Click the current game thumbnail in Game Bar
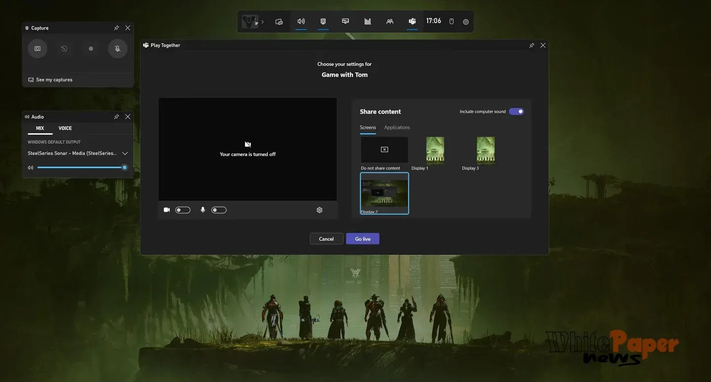Image resolution: width=711 pixels, height=382 pixels. [250, 22]
